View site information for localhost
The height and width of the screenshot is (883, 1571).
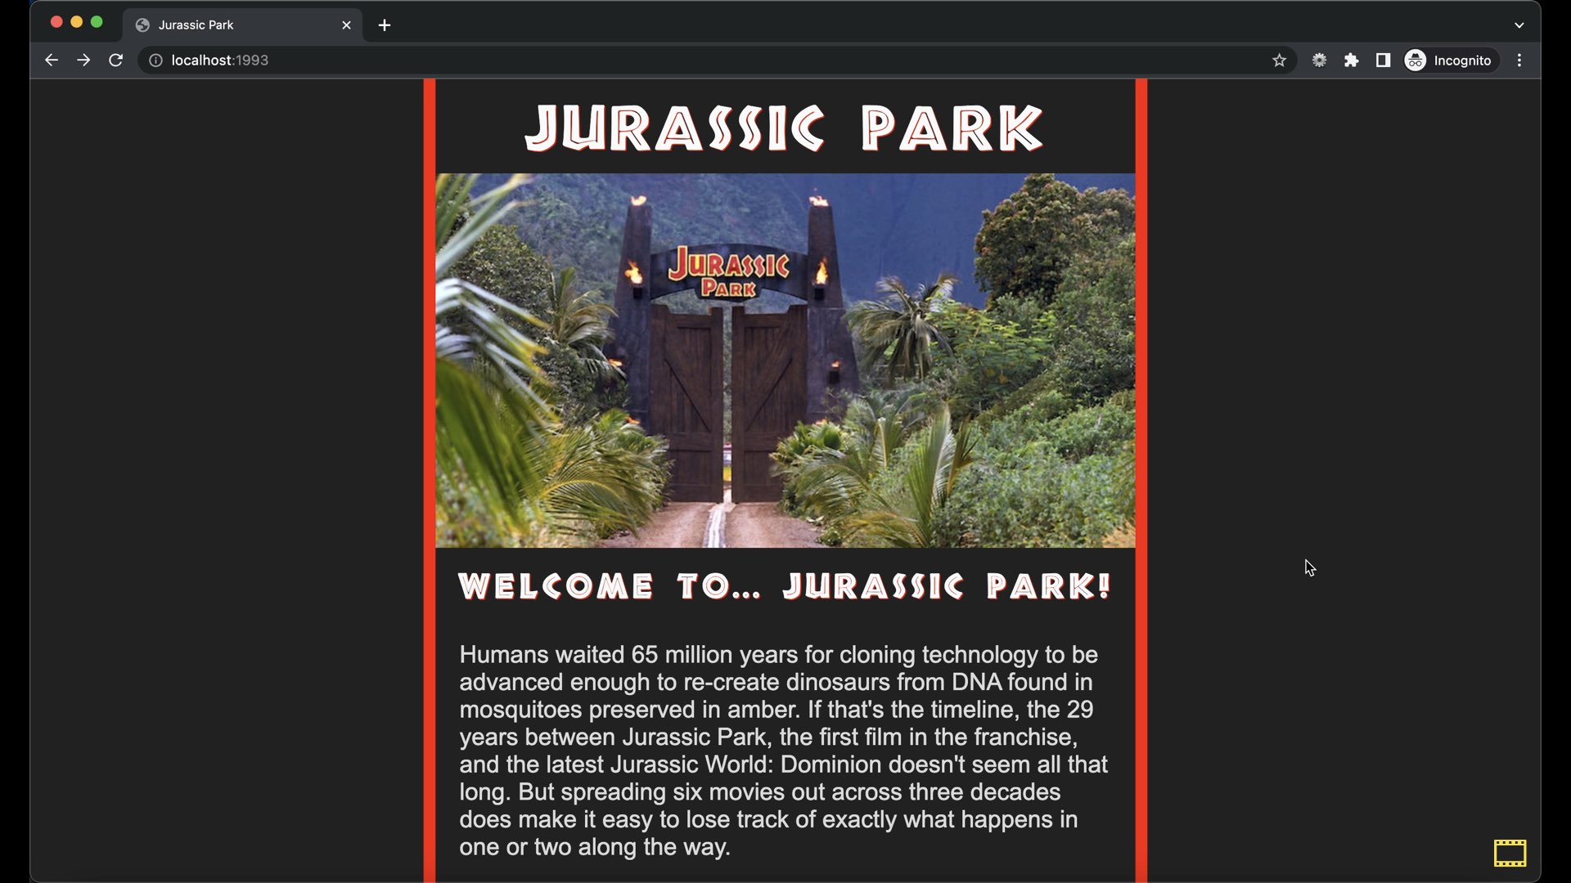tap(155, 61)
